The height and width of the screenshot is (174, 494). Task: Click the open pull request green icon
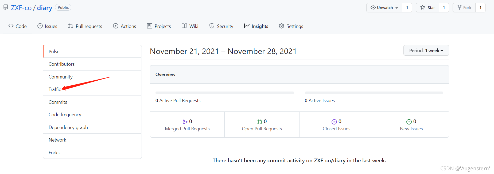point(260,122)
